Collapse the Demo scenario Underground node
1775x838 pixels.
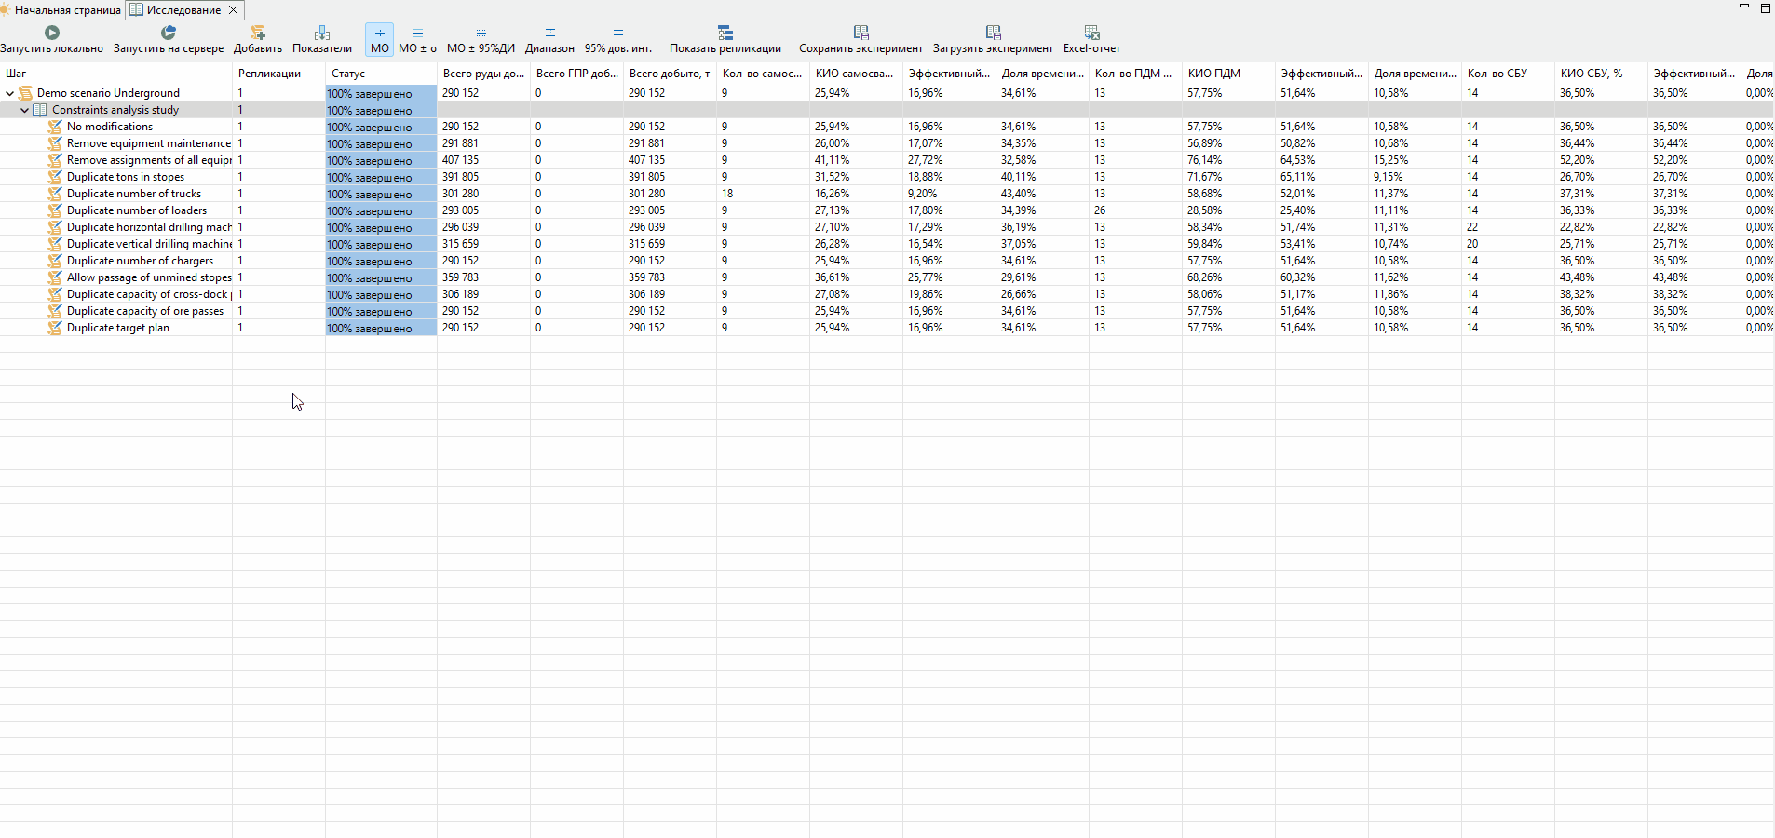[x=9, y=93]
